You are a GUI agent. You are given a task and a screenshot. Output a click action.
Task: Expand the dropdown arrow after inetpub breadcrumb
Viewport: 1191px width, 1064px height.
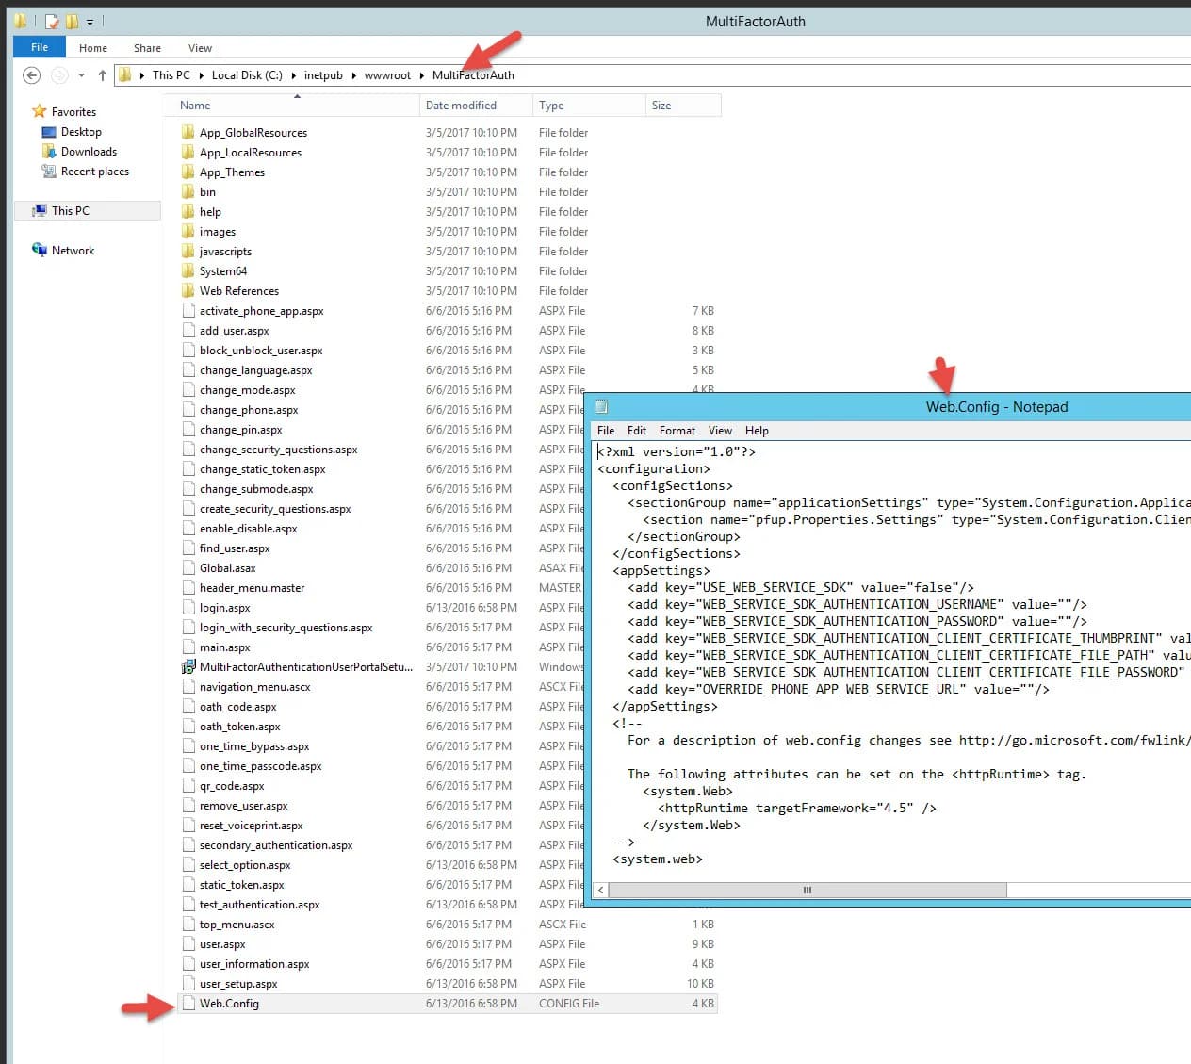pos(353,75)
